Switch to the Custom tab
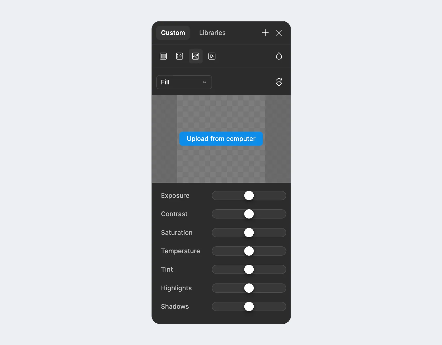The width and height of the screenshot is (442, 345). pyautogui.click(x=173, y=33)
